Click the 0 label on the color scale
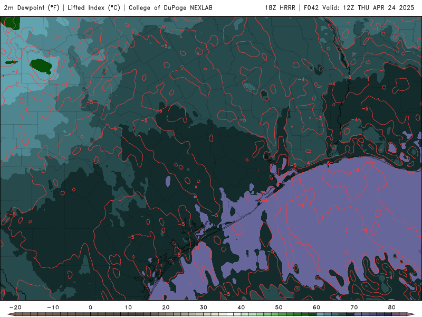422x317 pixels. coord(90,307)
